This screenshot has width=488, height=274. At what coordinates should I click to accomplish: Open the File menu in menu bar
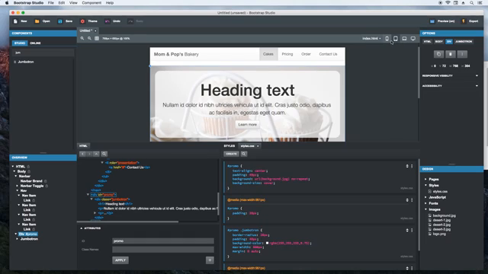click(51, 3)
